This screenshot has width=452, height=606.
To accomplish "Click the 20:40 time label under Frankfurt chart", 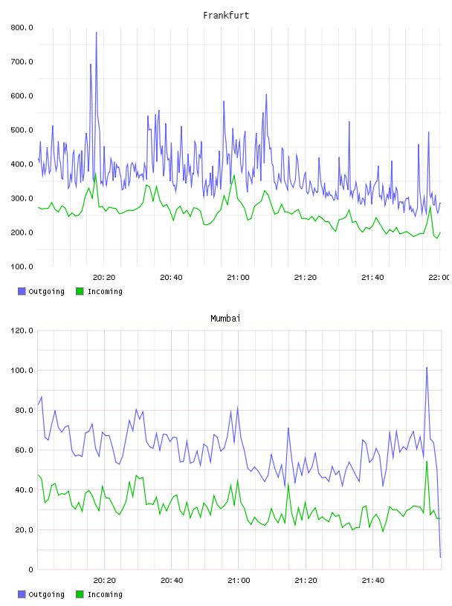I will click(x=171, y=278).
